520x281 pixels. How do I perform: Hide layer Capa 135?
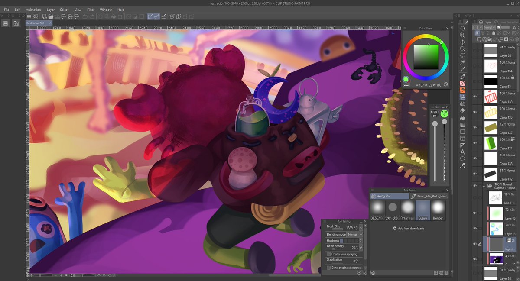point(474,112)
